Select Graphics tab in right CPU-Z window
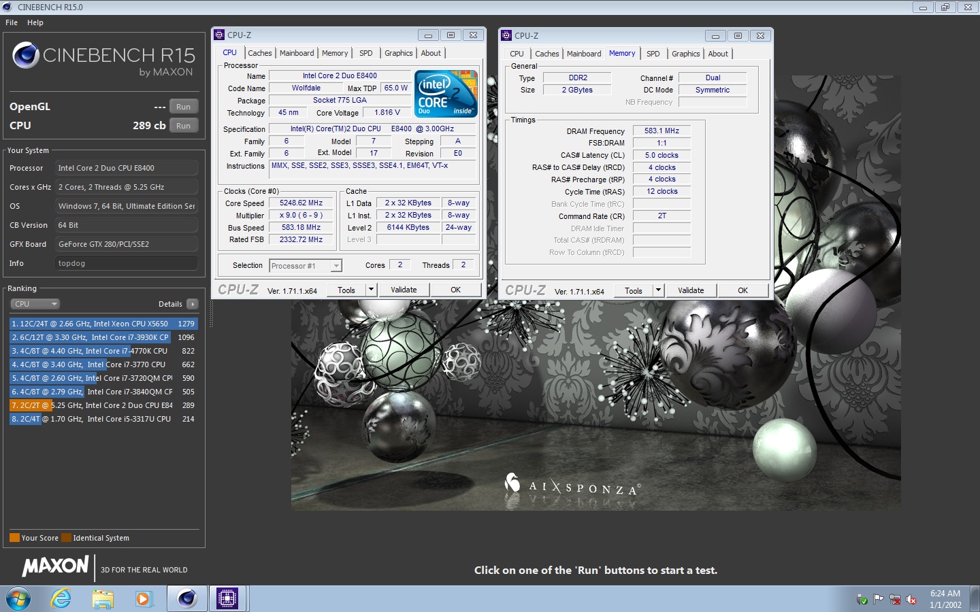Screen dimensions: 980x612 [x=686, y=54]
